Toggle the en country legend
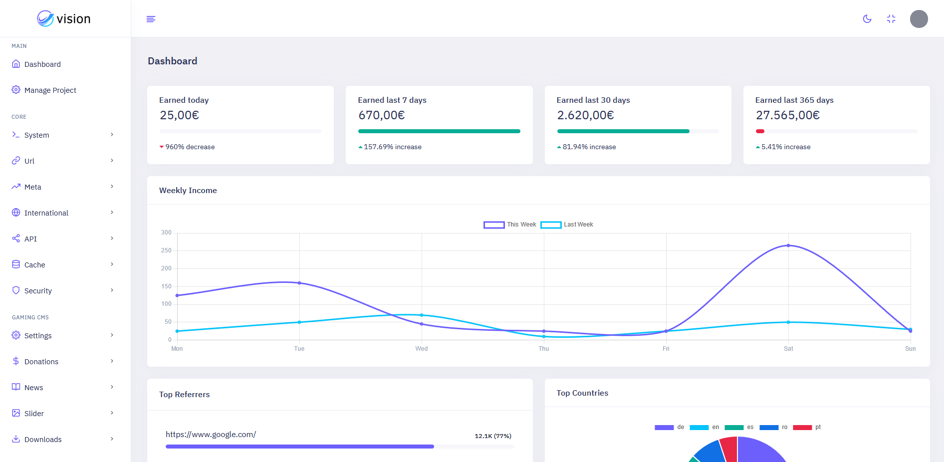944x462 pixels. [x=705, y=427]
